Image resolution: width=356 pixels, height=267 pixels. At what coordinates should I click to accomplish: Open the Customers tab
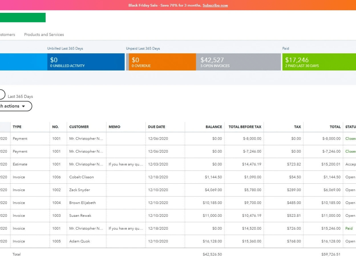click(x=7, y=35)
